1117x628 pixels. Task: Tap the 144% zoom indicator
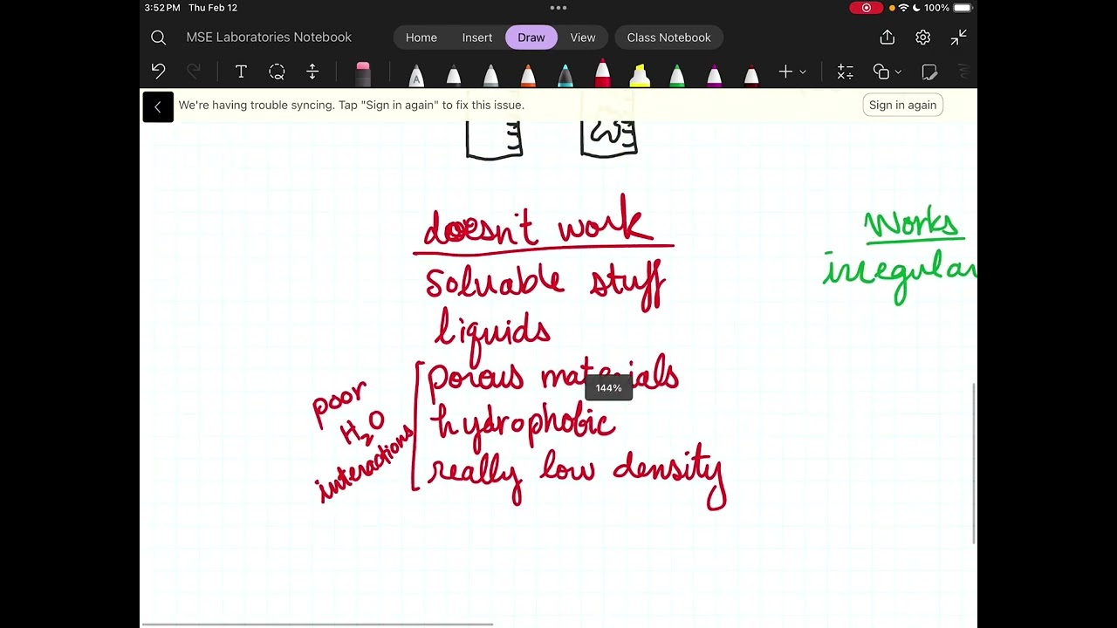point(608,388)
